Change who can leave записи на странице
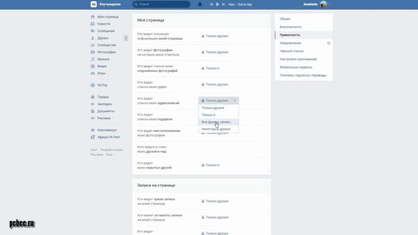This screenshot has height=235, width=418. (215, 217)
